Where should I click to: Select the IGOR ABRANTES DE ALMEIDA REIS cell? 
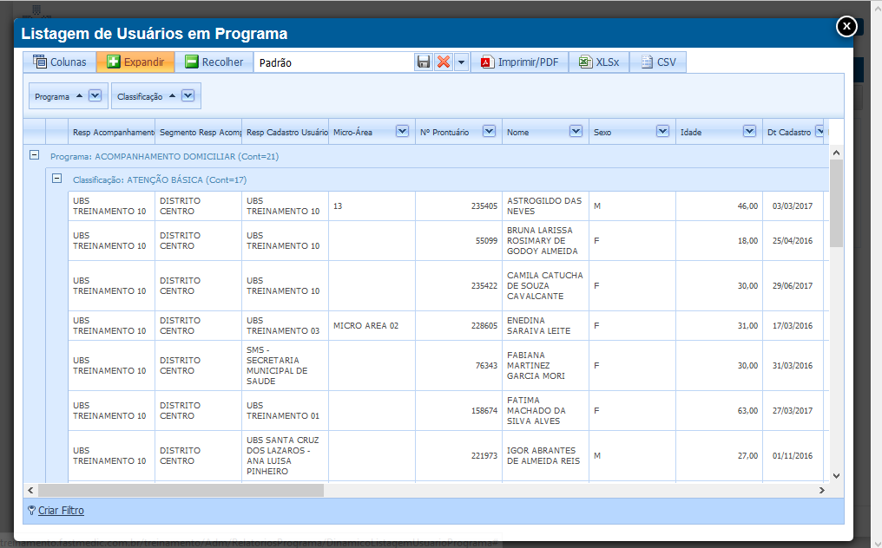[545, 456]
